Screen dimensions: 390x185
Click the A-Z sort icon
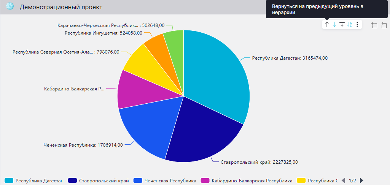click(350, 25)
